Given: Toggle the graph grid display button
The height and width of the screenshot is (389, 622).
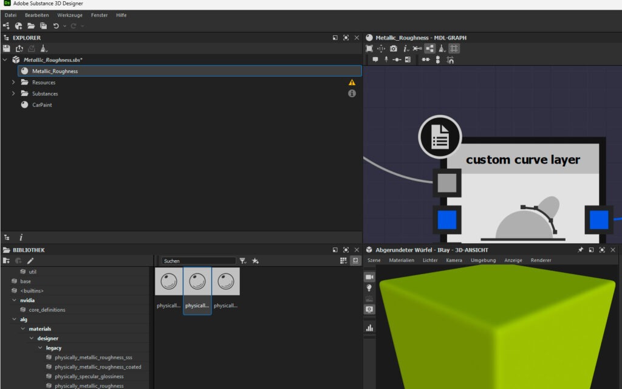Looking at the screenshot, I should click(x=454, y=49).
